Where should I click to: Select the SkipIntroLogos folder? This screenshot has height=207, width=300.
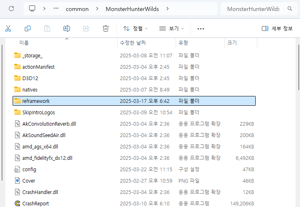pyautogui.click(x=134, y=112)
